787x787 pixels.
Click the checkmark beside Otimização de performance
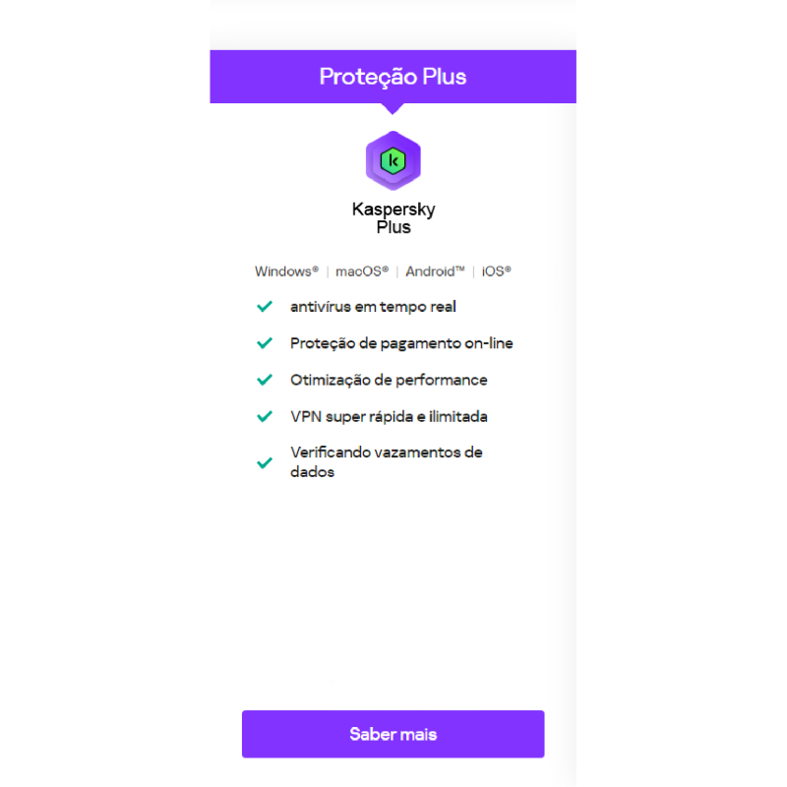[x=265, y=380]
